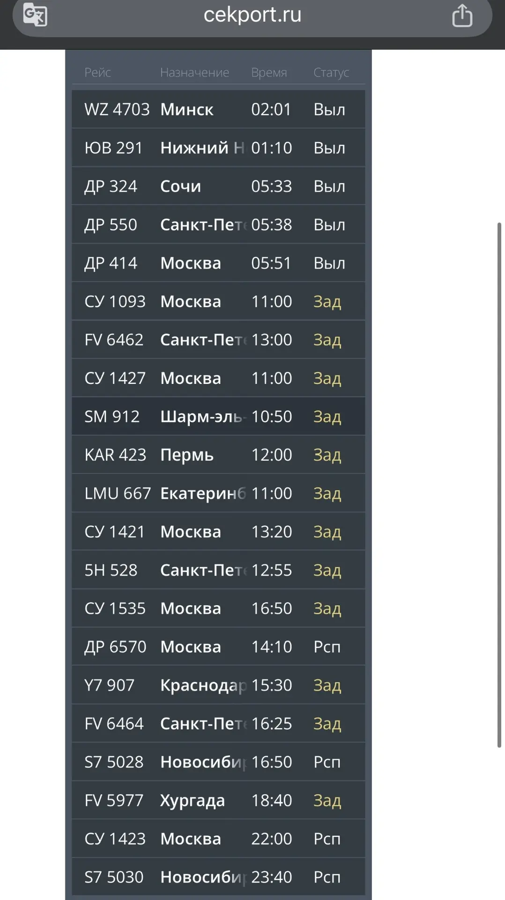The width and height of the screenshot is (505, 900).
Task: Open flight WZ 4703 to Минск
Action: pos(218,109)
